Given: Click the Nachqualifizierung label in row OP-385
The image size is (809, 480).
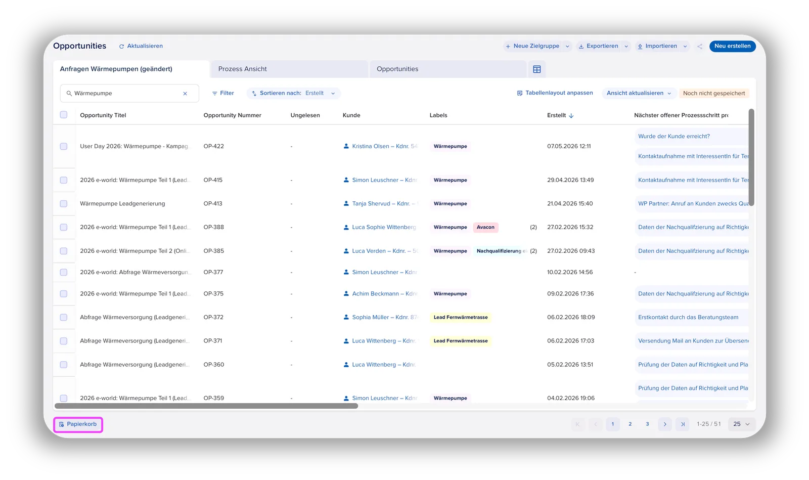Looking at the screenshot, I should click(501, 251).
